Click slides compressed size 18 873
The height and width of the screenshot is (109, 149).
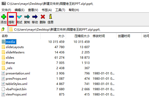[85, 57]
